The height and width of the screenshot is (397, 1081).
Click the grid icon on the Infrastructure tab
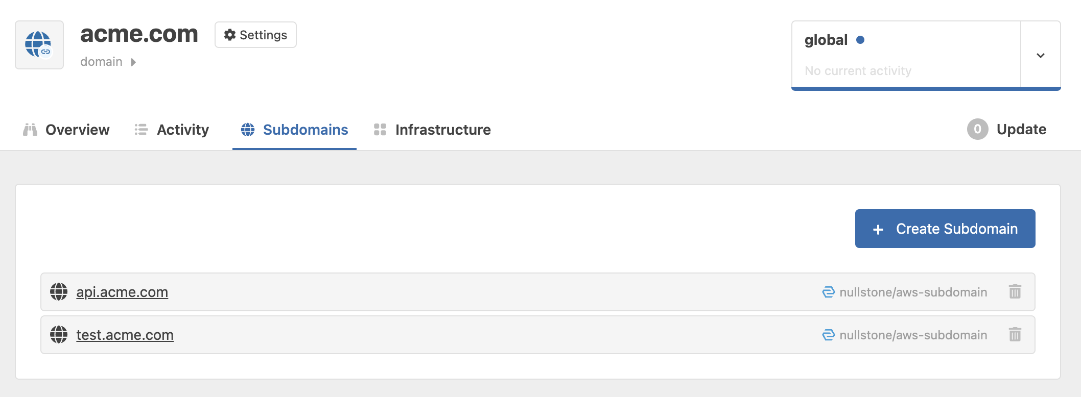click(380, 130)
